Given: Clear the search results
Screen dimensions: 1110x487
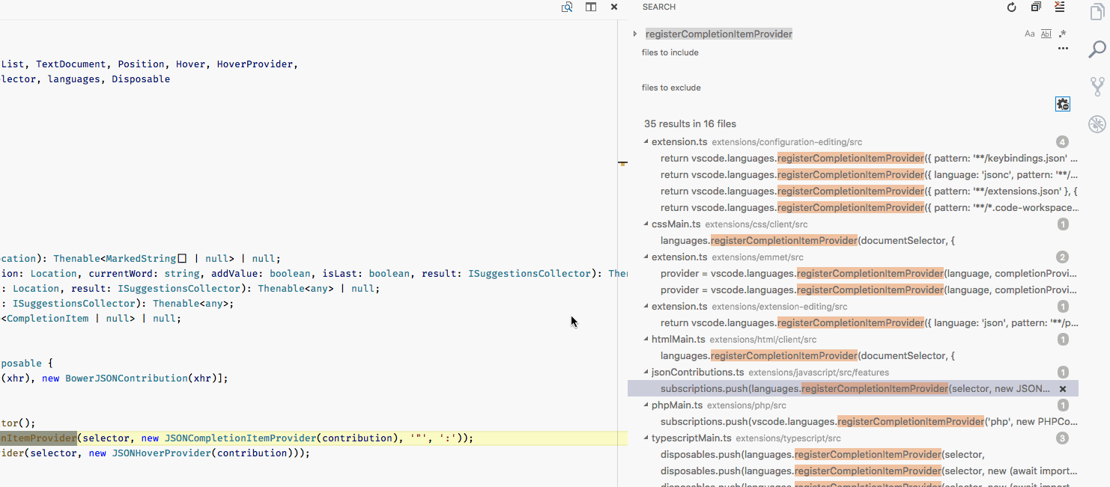Looking at the screenshot, I should coord(1059,7).
